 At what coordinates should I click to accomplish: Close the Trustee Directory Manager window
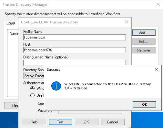[158, 5]
